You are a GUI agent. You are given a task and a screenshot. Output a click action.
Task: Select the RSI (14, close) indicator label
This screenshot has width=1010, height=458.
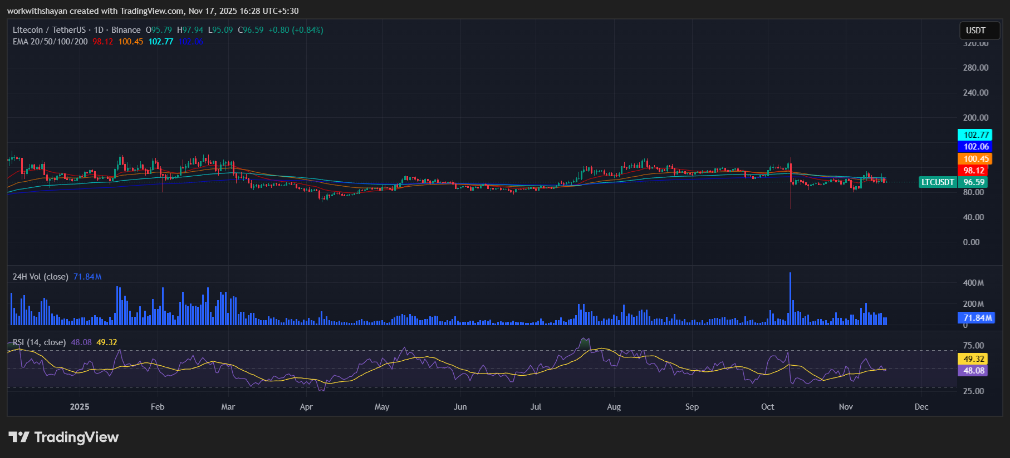39,342
